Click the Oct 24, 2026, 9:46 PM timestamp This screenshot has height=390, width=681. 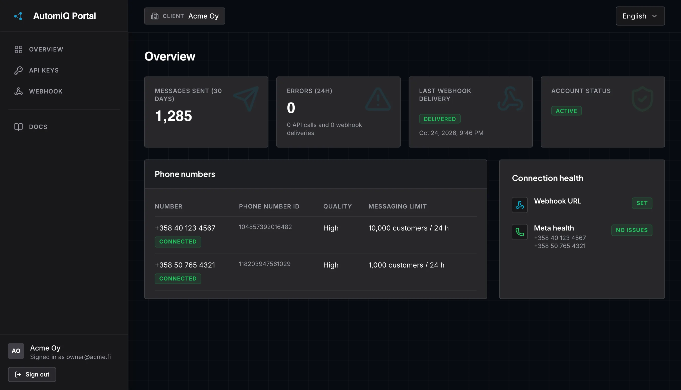(x=451, y=133)
